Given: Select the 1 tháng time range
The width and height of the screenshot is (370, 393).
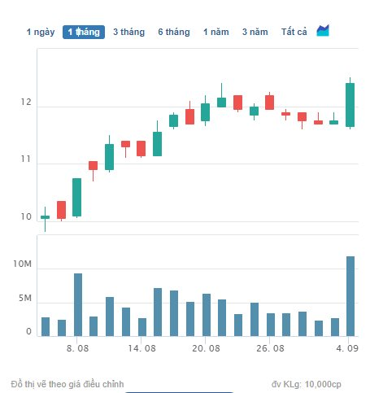Looking at the screenshot, I should pos(84,32).
